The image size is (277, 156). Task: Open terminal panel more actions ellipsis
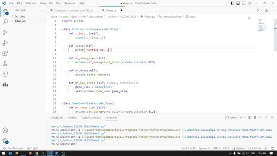click(x=261, y=117)
